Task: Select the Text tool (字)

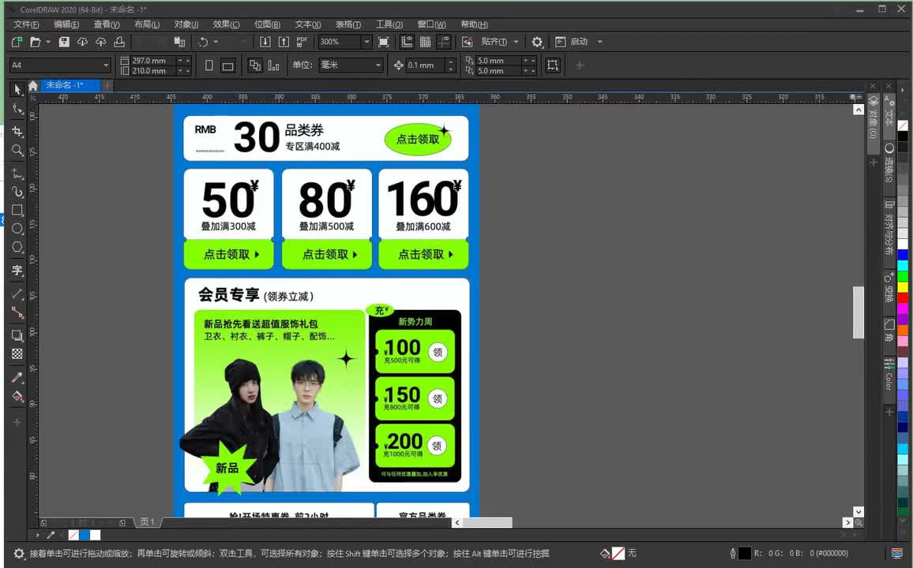Action: pos(17,271)
